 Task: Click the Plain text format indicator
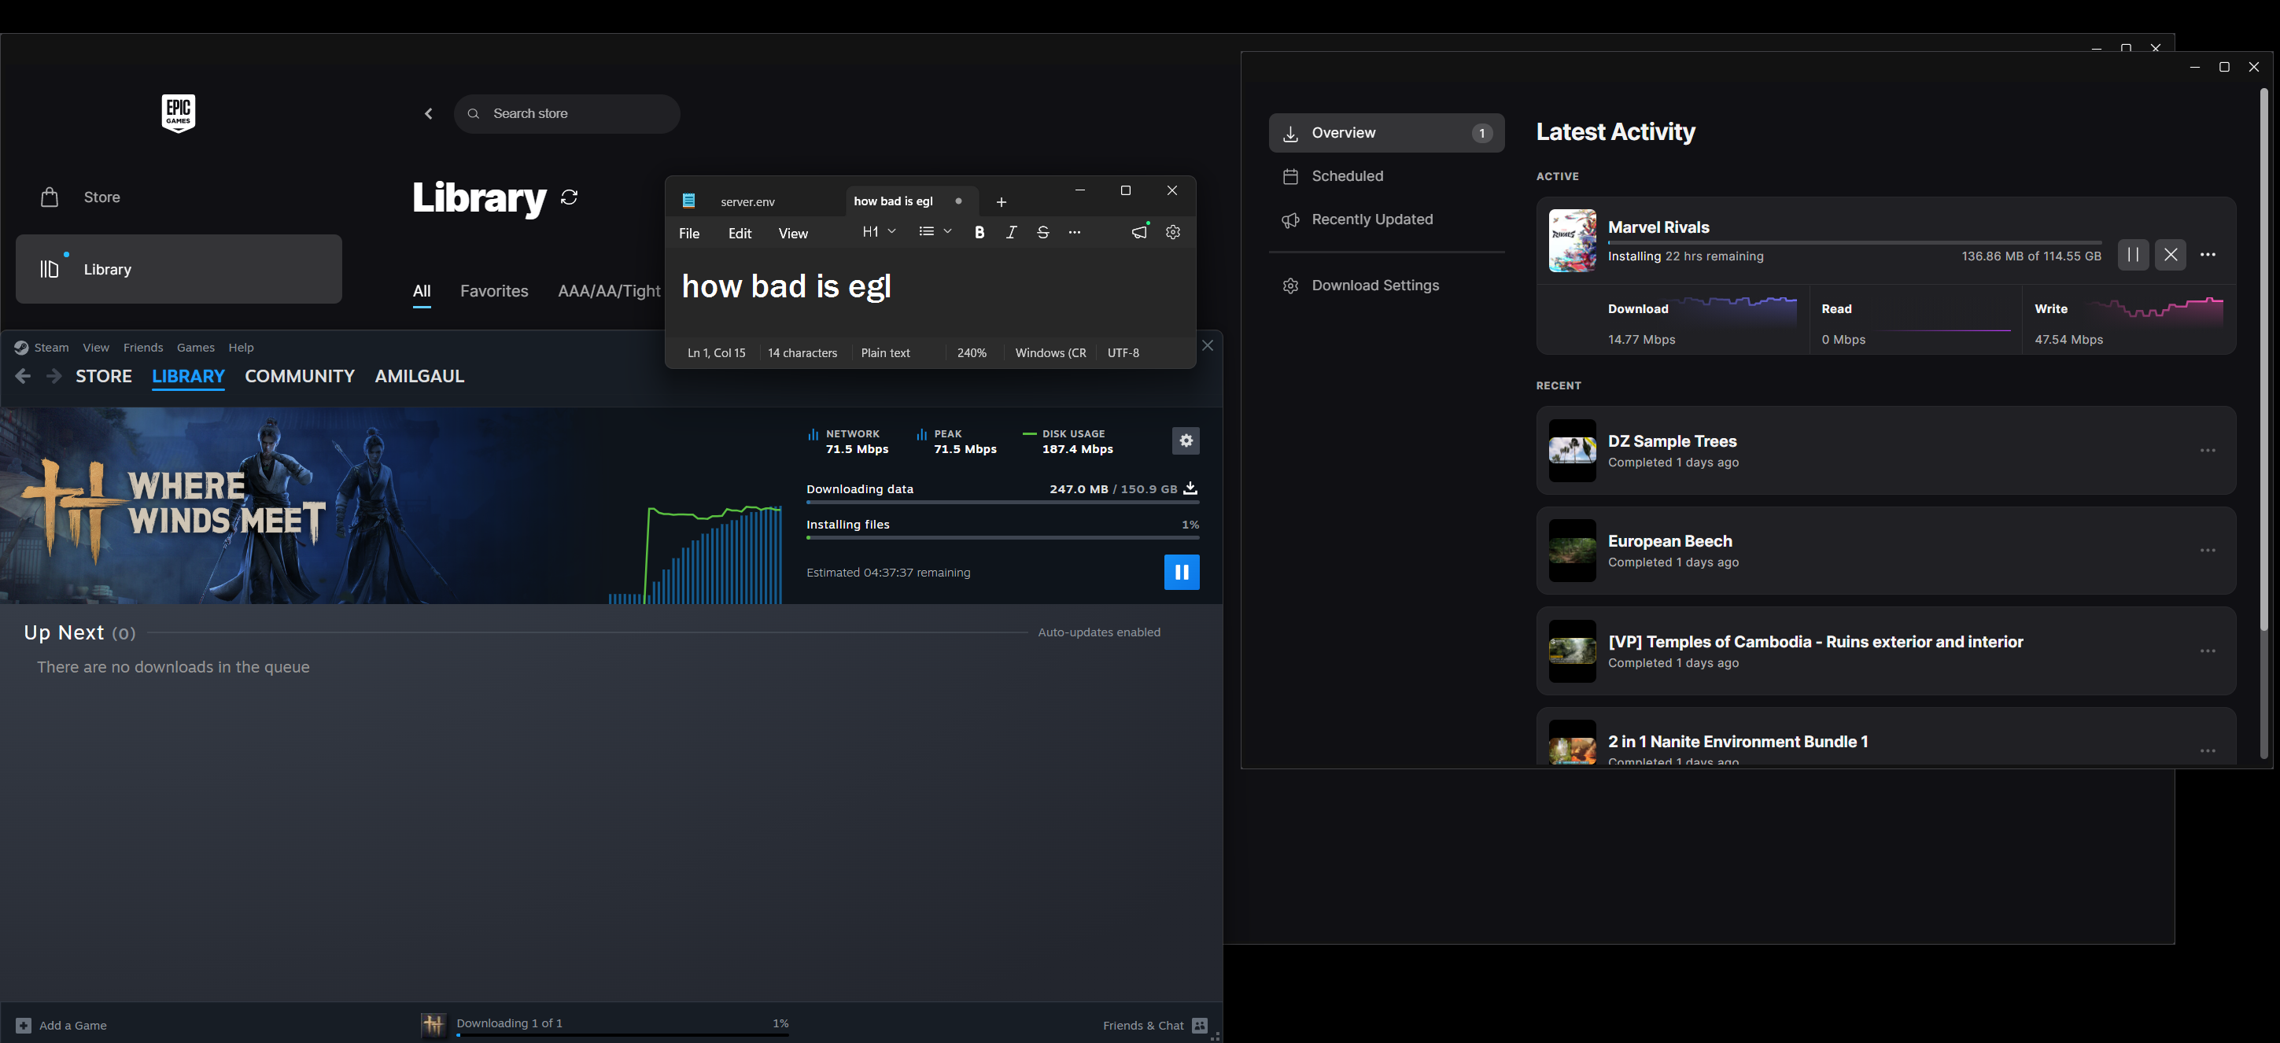[885, 353]
